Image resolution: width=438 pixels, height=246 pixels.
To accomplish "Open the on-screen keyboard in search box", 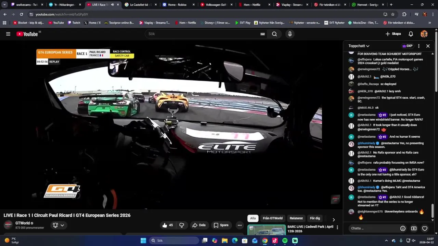I will pos(262,34).
